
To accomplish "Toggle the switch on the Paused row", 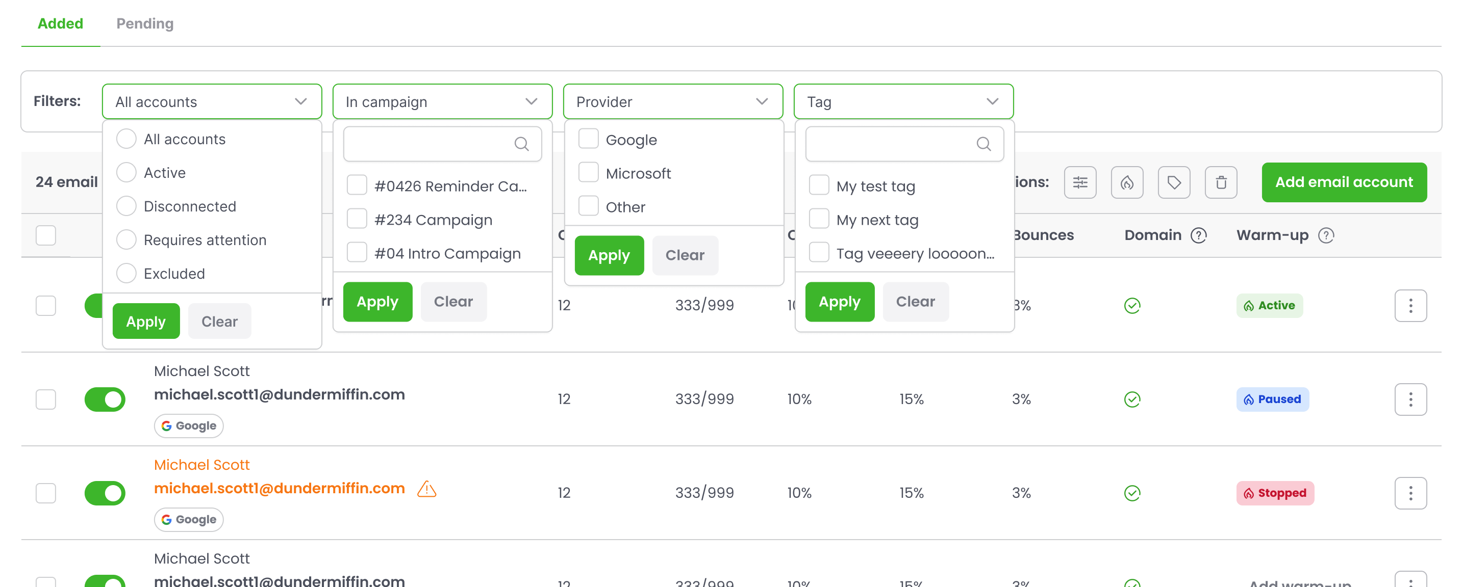I will tap(105, 399).
